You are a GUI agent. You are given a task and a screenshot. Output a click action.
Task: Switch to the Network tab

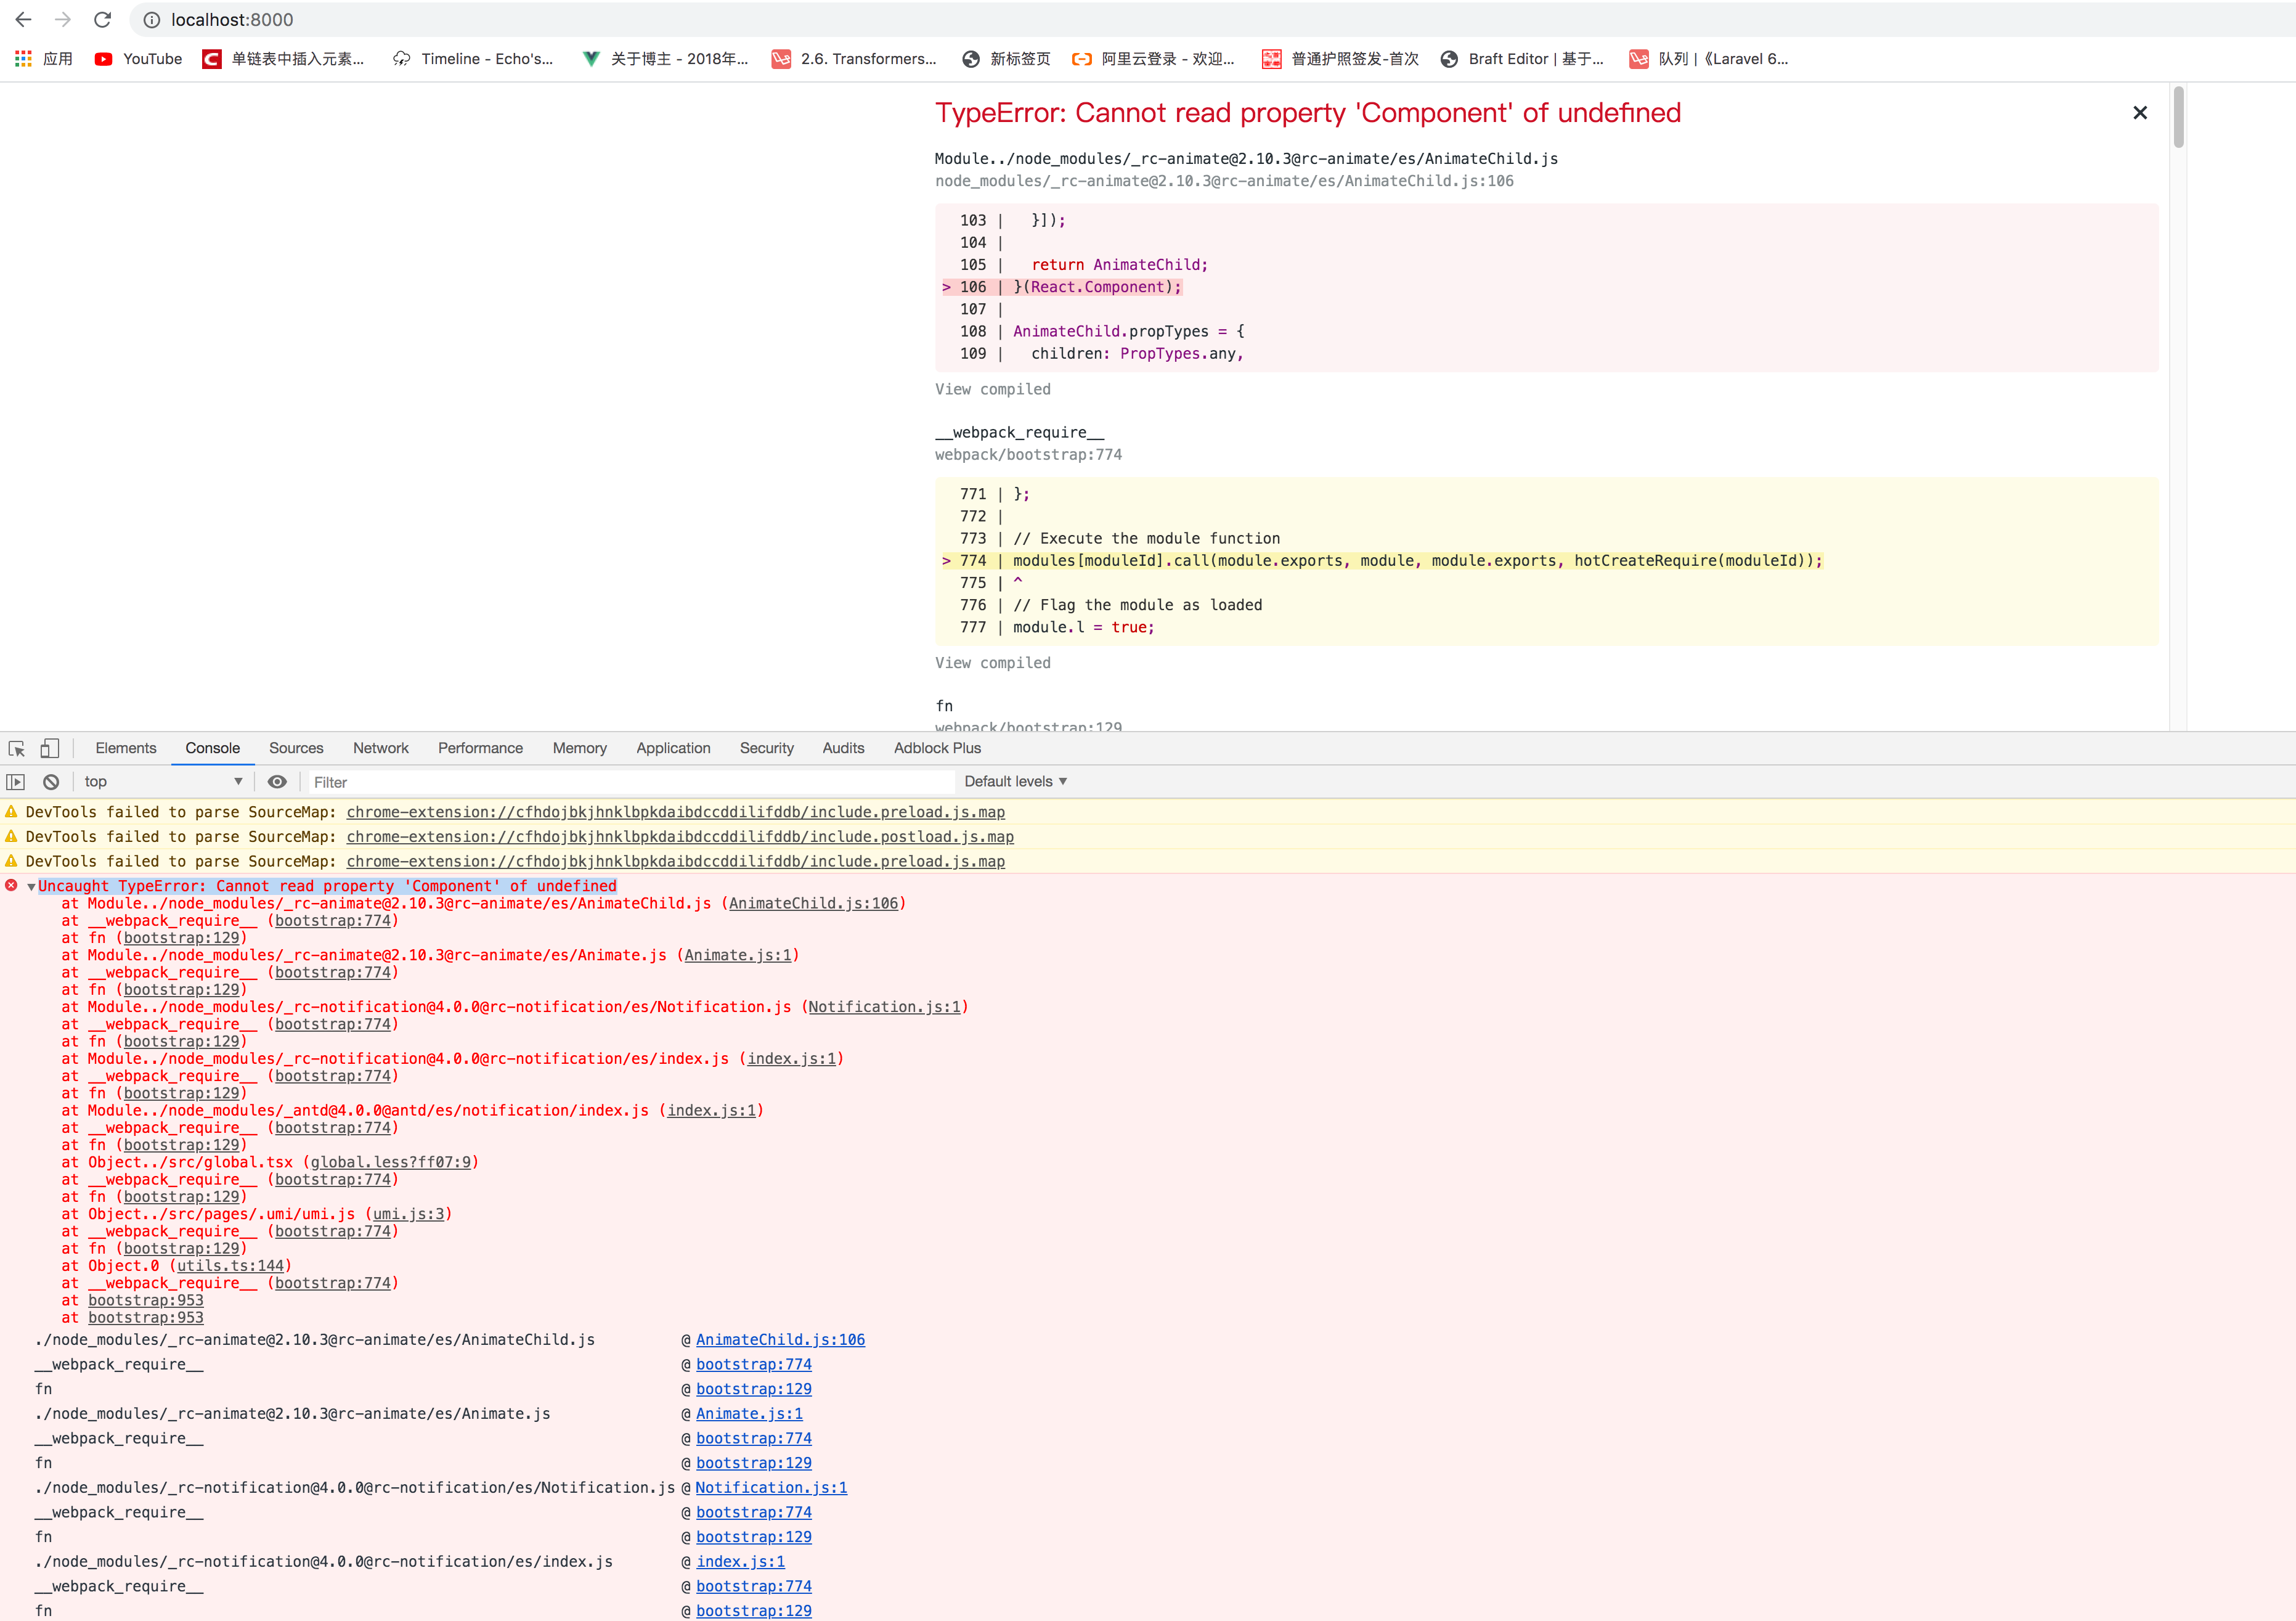(381, 748)
